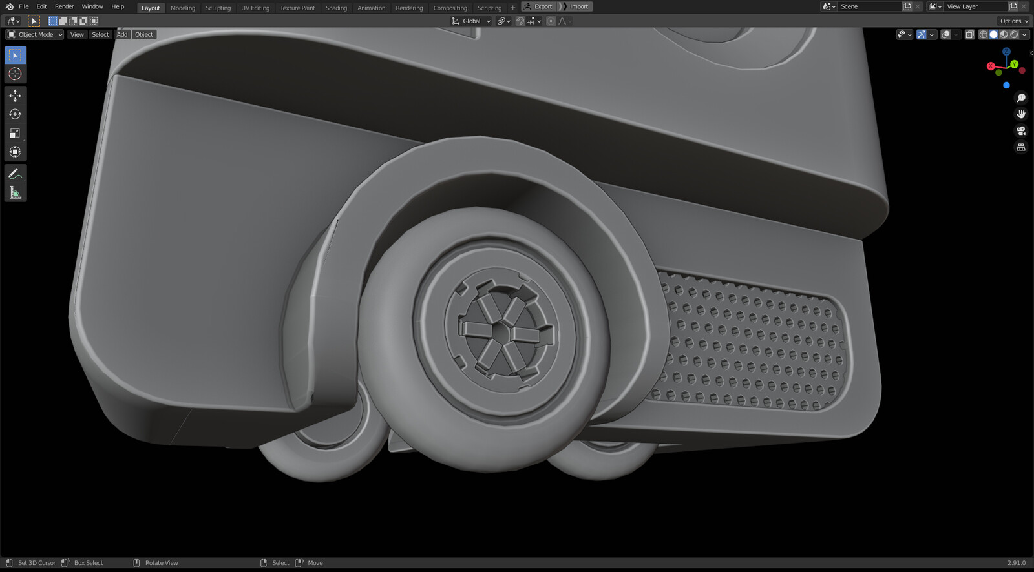Set selection mode to new selection
Viewport: 1034px width, 572px height.
[x=53, y=21]
